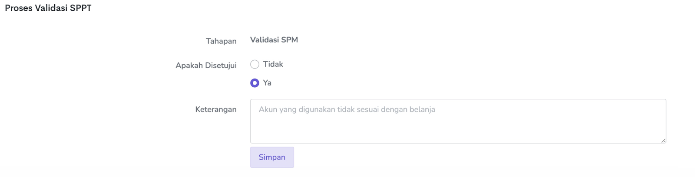
Task: Click the Proses Validasi SPPT heading
Action: coord(48,8)
